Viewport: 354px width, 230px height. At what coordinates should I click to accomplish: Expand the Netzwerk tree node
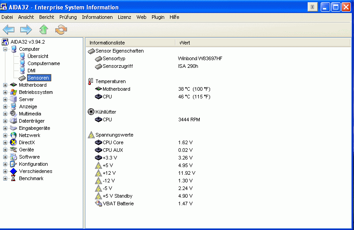(5, 135)
